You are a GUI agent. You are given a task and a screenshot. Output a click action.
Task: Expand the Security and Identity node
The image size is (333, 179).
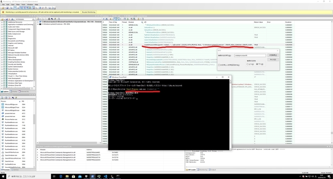click(2, 64)
